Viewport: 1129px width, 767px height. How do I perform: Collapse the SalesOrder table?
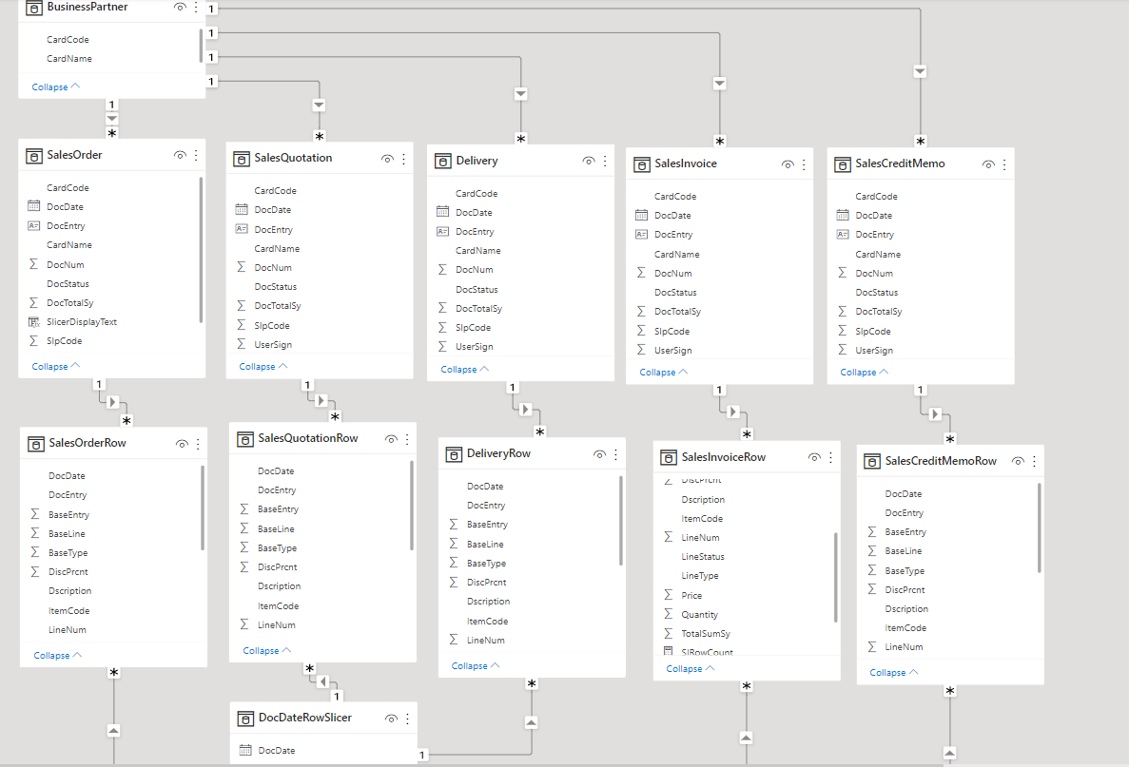tap(55, 366)
